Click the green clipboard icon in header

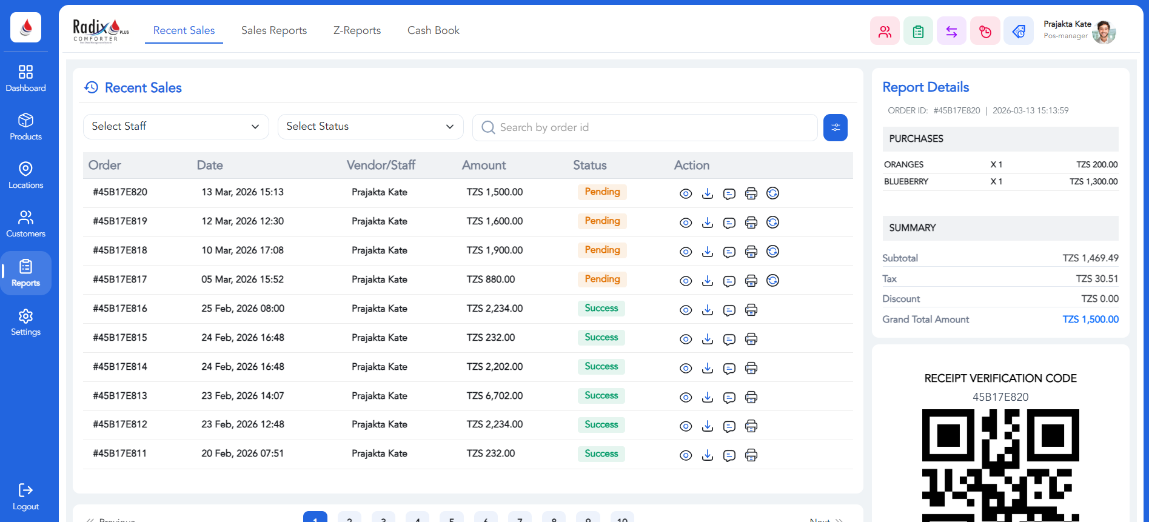tap(918, 32)
